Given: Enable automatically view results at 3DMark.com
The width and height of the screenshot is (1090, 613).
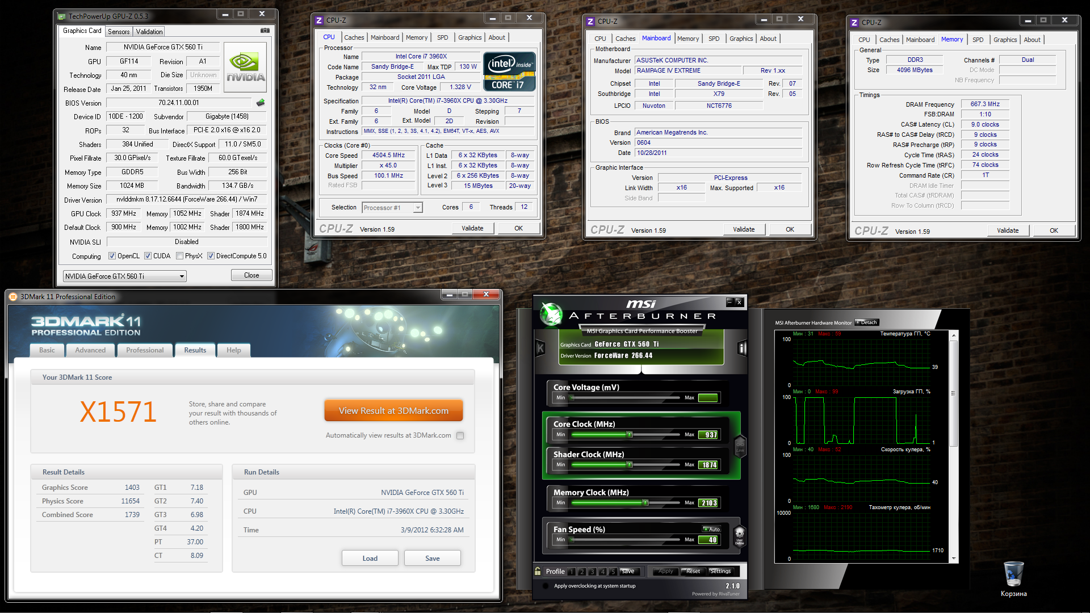Looking at the screenshot, I should click(460, 436).
